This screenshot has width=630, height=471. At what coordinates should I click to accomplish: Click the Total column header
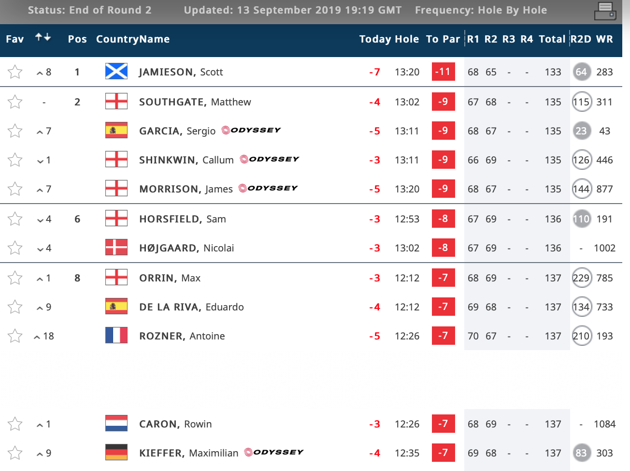coord(552,39)
